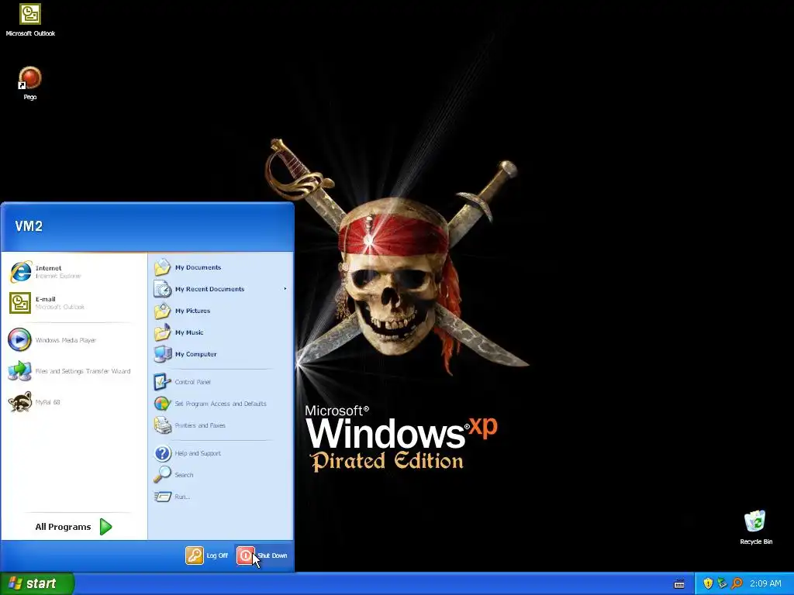
Task: Open the E-mail Microsoft Outlook entry
Action: pos(74,303)
